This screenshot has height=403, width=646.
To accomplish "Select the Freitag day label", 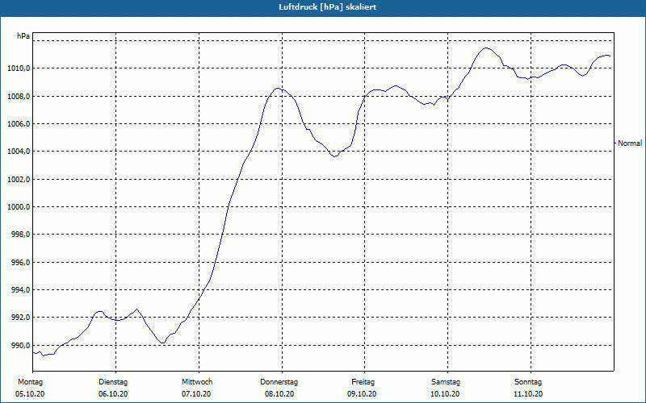I will click(363, 382).
